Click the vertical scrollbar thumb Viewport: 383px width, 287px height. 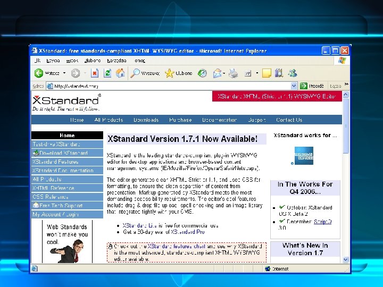point(346,126)
